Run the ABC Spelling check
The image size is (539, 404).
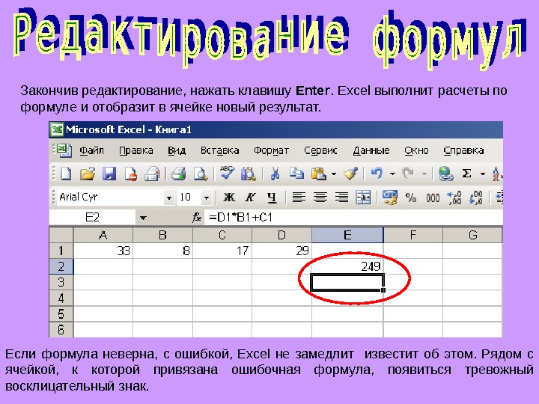228,173
